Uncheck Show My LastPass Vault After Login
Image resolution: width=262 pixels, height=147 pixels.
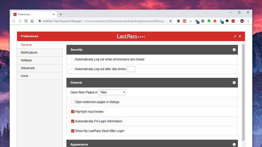coord(72,131)
